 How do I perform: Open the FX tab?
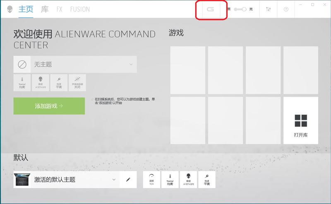coord(59,9)
